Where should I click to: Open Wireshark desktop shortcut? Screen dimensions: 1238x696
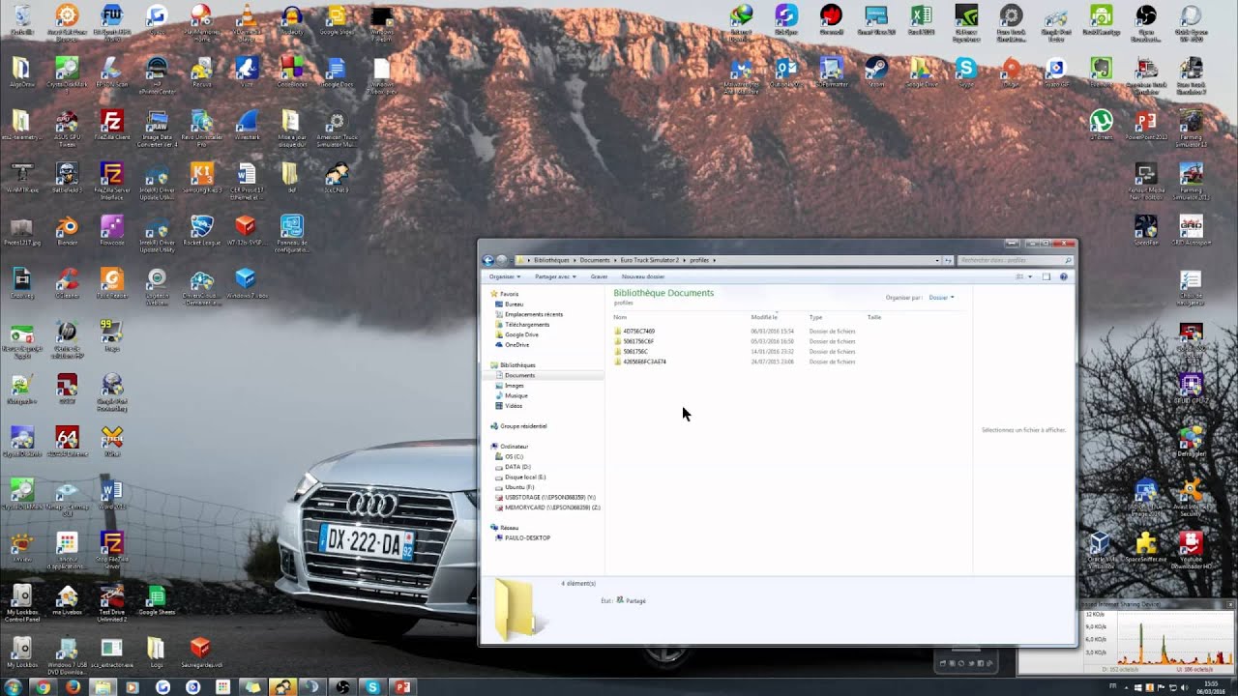[x=247, y=126]
